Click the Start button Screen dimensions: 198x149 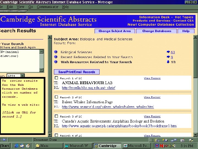(5, 146)
